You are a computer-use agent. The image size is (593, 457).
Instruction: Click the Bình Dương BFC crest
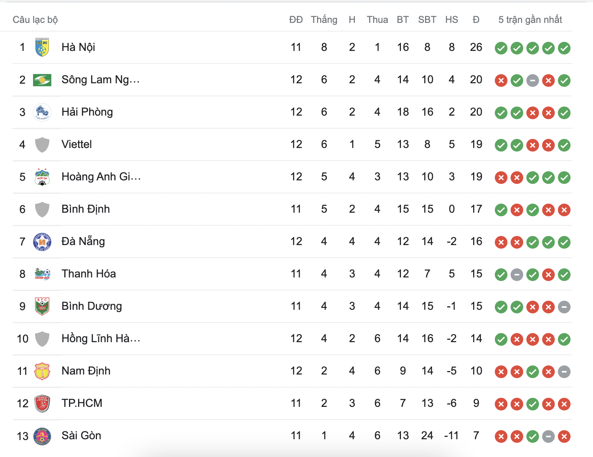pos(42,307)
